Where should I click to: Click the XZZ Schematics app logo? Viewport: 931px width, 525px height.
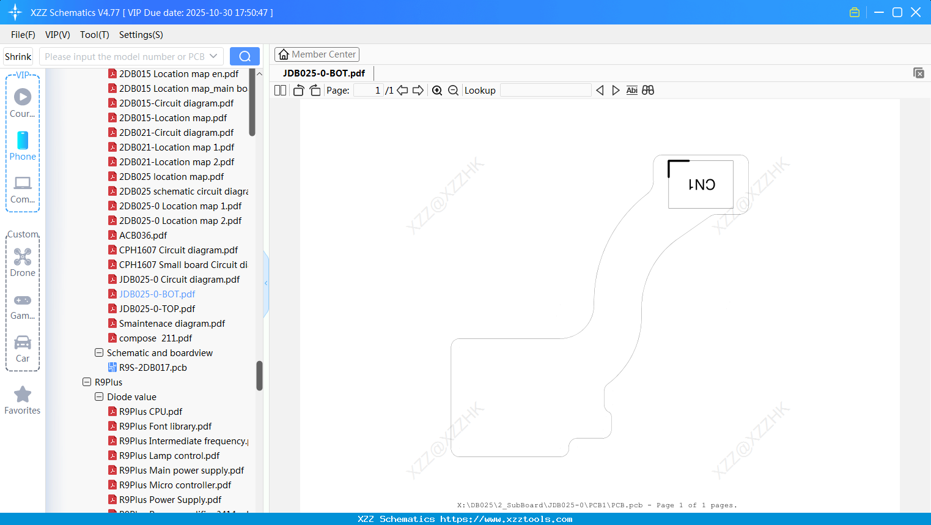tap(15, 12)
